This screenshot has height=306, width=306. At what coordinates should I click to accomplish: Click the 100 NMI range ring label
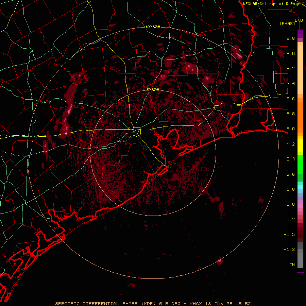pyautogui.click(x=153, y=27)
